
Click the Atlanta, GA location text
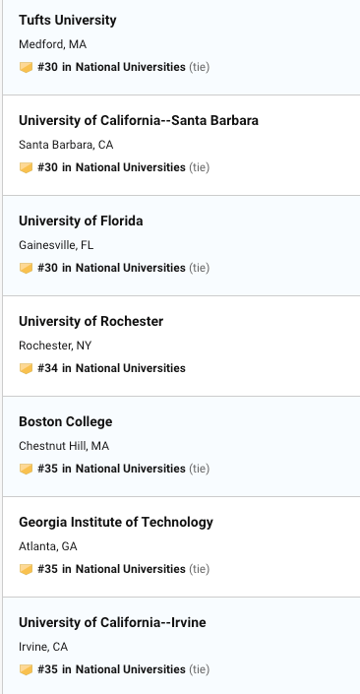(x=48, y=546)
